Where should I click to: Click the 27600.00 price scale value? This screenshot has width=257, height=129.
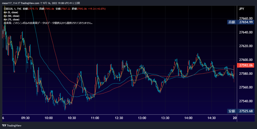click(246, 60)
